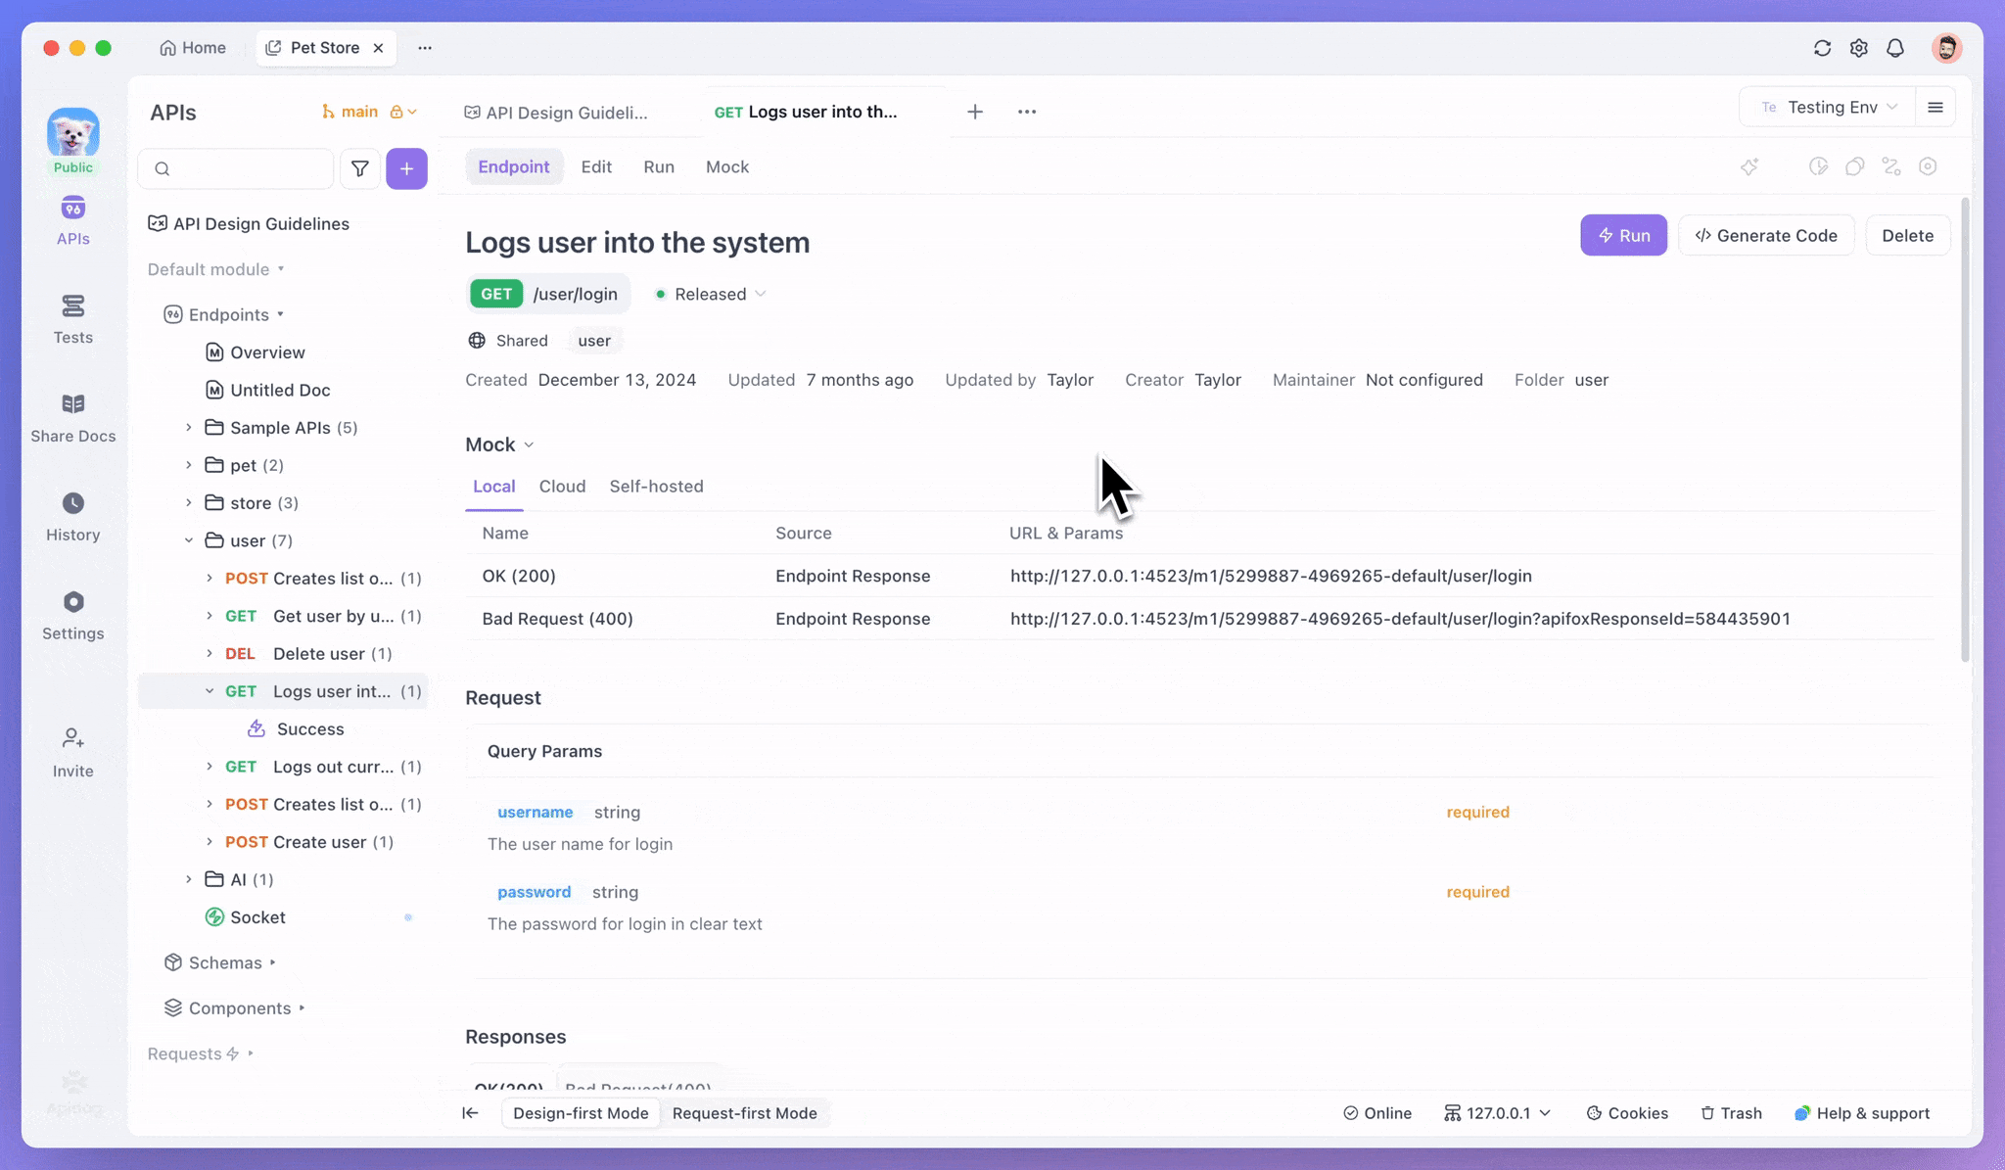Open the top-right gear settings icon

pos(1858,48)
